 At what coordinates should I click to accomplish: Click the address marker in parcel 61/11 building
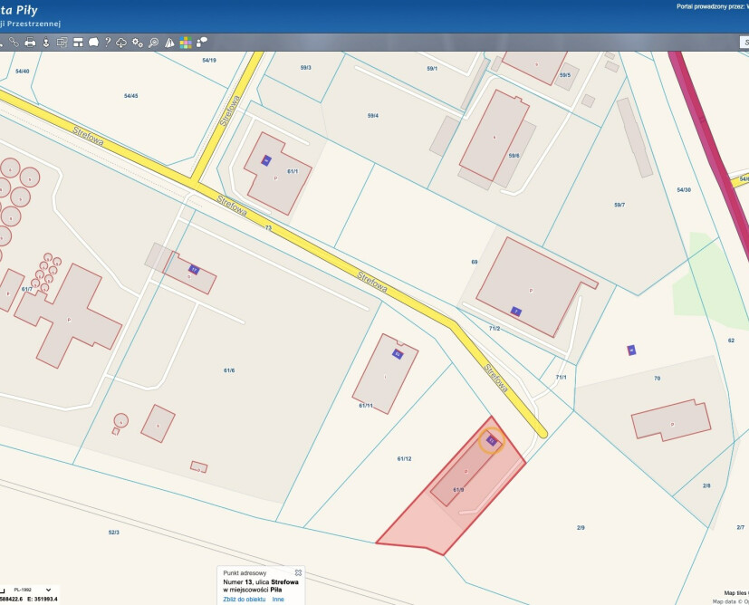[x=397, y=353]
